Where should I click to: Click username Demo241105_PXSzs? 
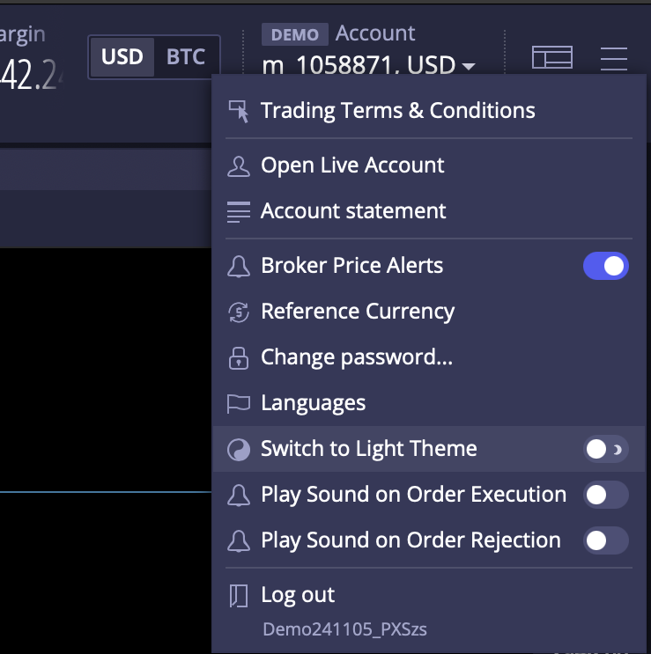point(344,629)
